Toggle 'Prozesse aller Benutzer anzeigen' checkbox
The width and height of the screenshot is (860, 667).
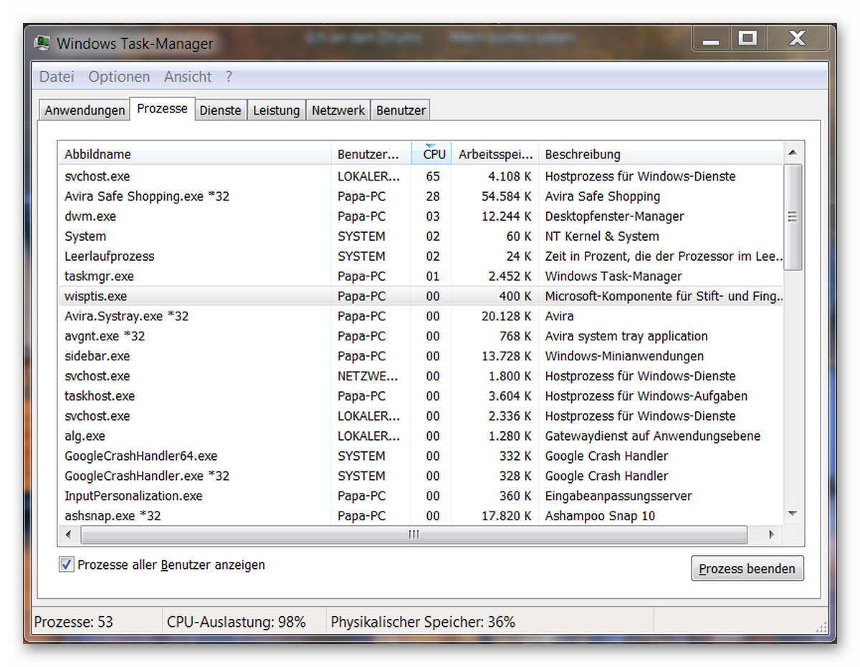click(67, 565)
